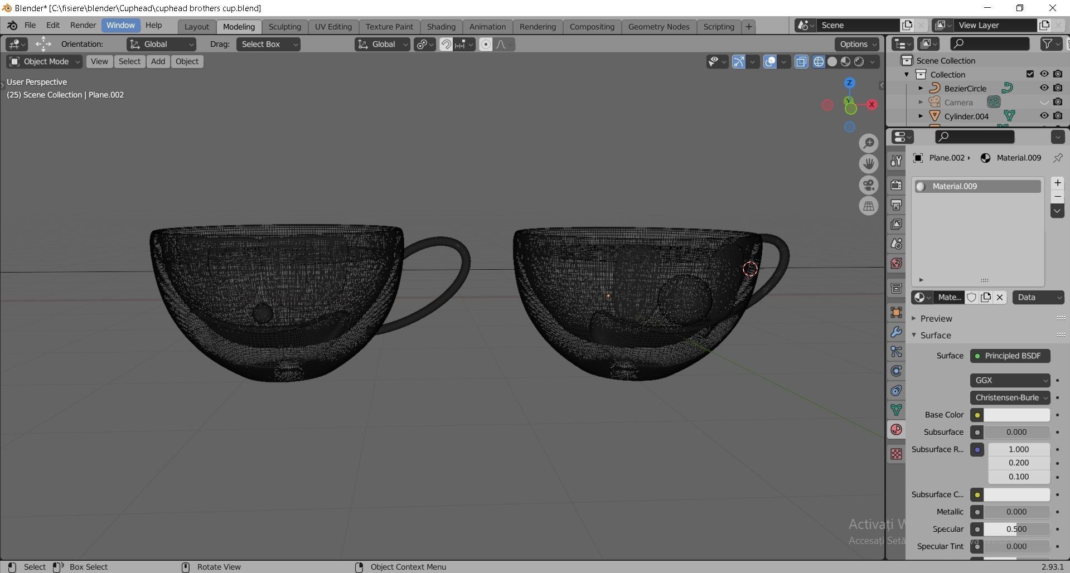Click the Subsurface Color swatch
The width and height of the screenshot is (1070, 573).
pos(1016,494)
